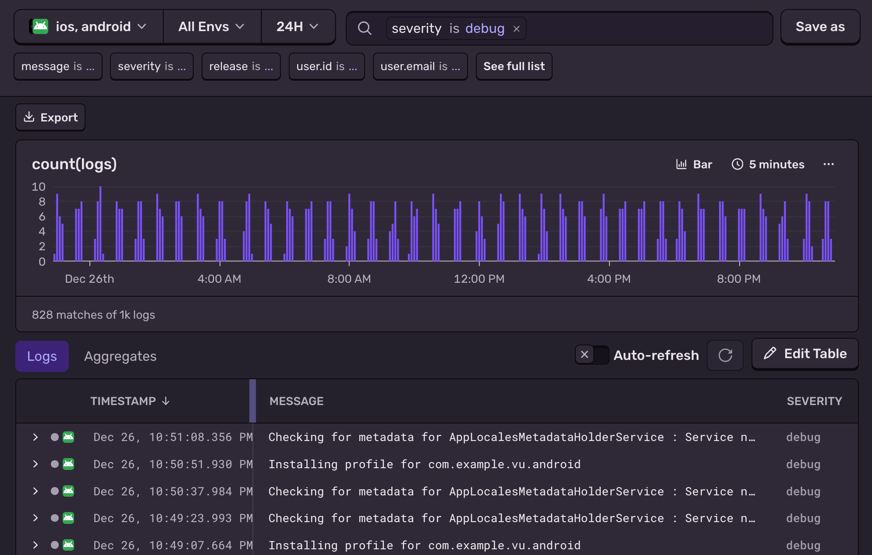The height and width of the screenshot is (555, 872).
Task: Click the Android platform icon in the app filter
Action: click(x=41, y=26)
